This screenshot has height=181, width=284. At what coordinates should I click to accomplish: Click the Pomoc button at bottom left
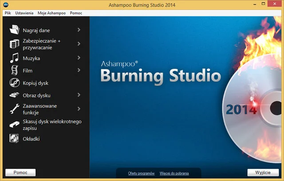pyautogui.click(x=20, y=172)
